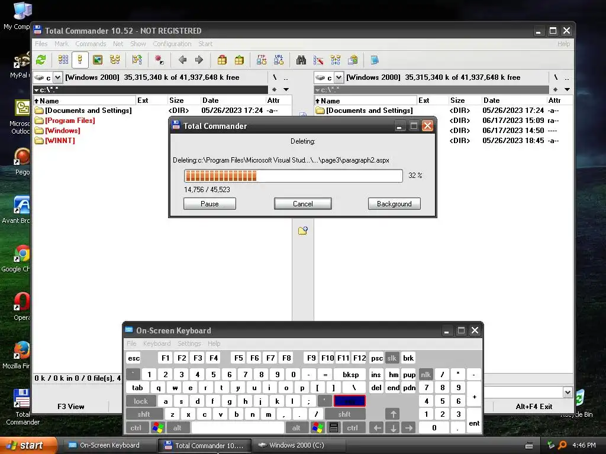
Task: Select Program Files folder in left panel
Action: click(x=70, y=121)
